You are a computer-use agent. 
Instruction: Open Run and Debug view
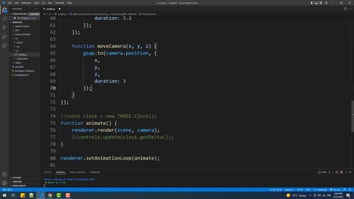click(x=4, y=36)
